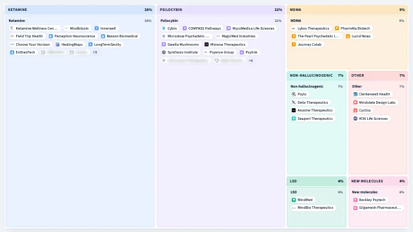Select the KETAMINE category header
The width and height of the screenshot is (413, 232).
point(80,10)
